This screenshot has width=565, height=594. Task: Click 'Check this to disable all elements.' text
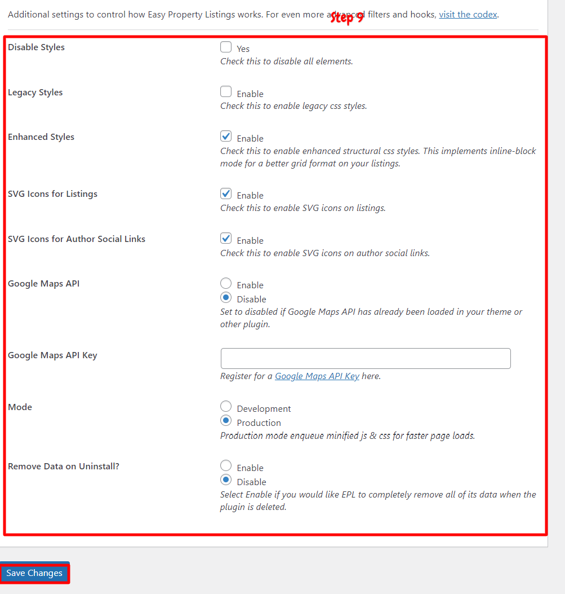tap(287, 61)
